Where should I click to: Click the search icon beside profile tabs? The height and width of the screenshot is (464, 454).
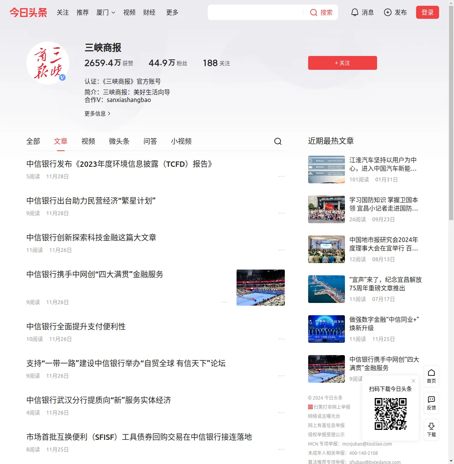278,142
